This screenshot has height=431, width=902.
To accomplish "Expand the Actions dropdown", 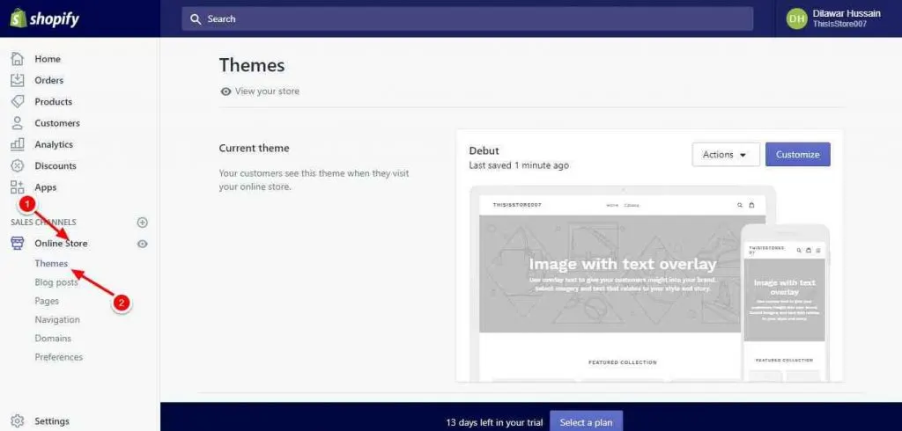I will pos(726,155).
